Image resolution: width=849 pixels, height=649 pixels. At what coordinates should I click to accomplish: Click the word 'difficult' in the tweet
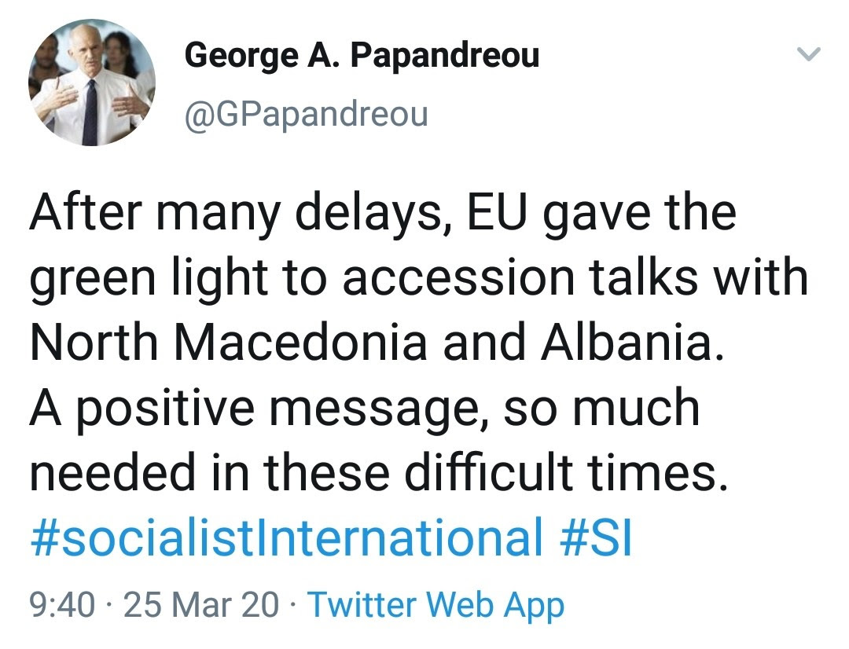489,471
